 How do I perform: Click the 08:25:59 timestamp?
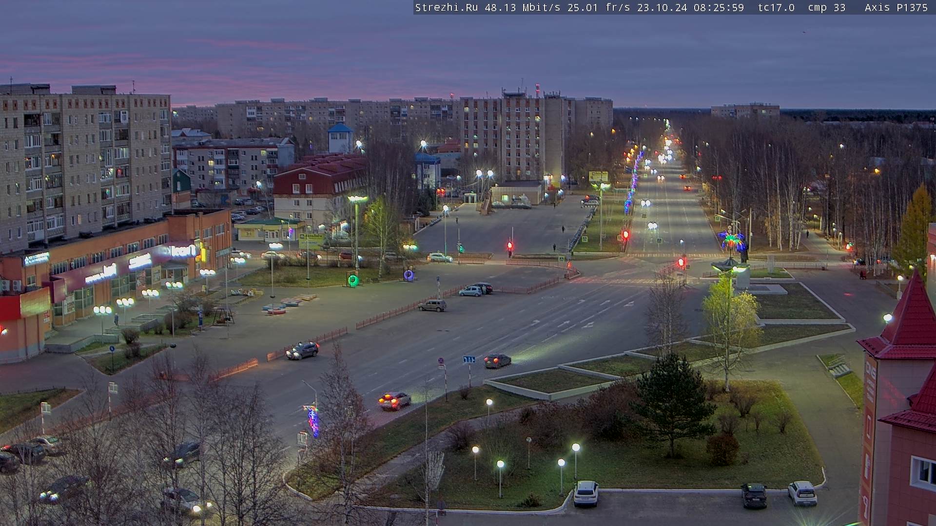(719, 8)
